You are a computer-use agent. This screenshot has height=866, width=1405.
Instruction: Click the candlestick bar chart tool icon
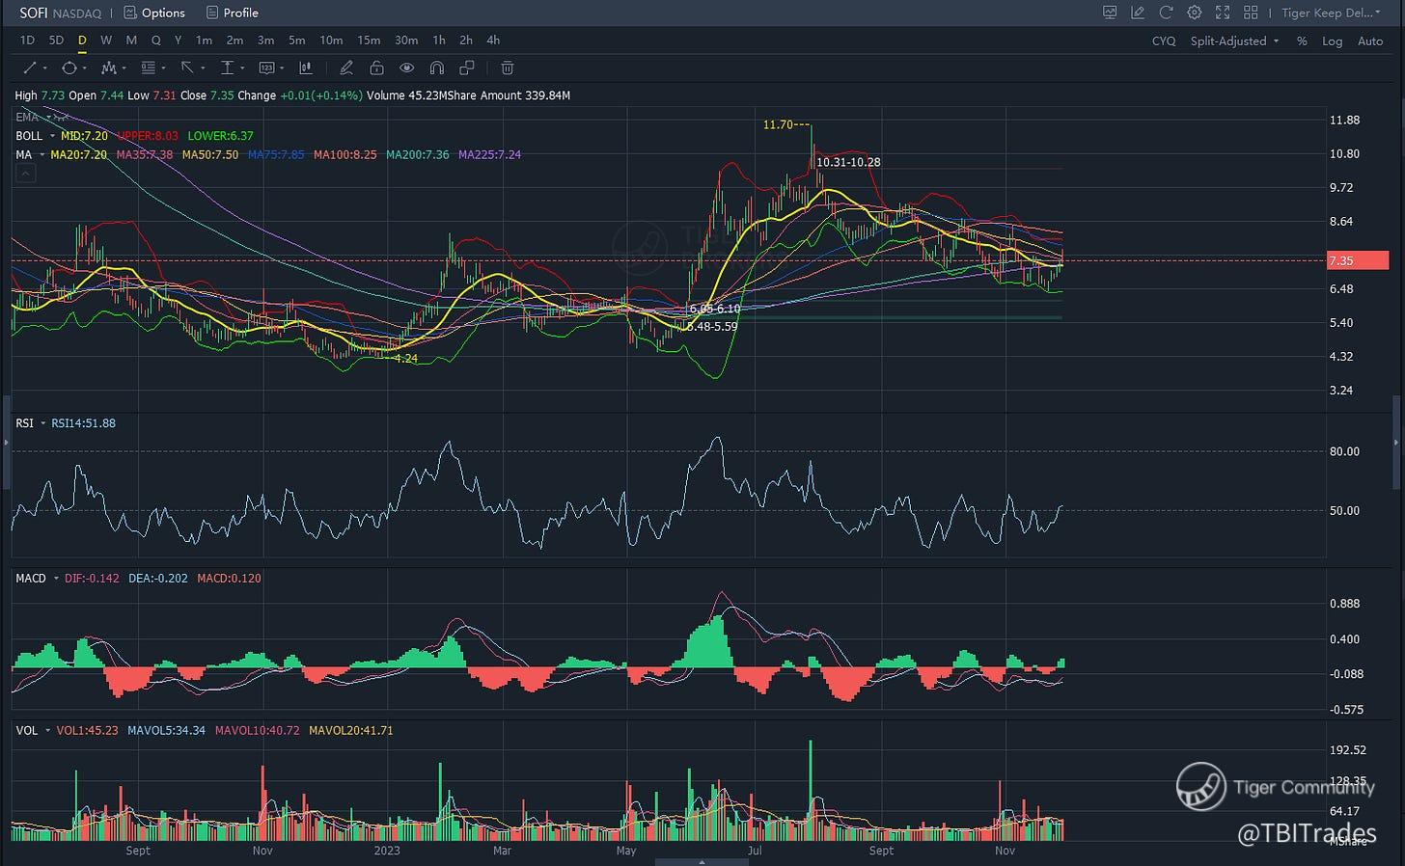click(306, 68)
